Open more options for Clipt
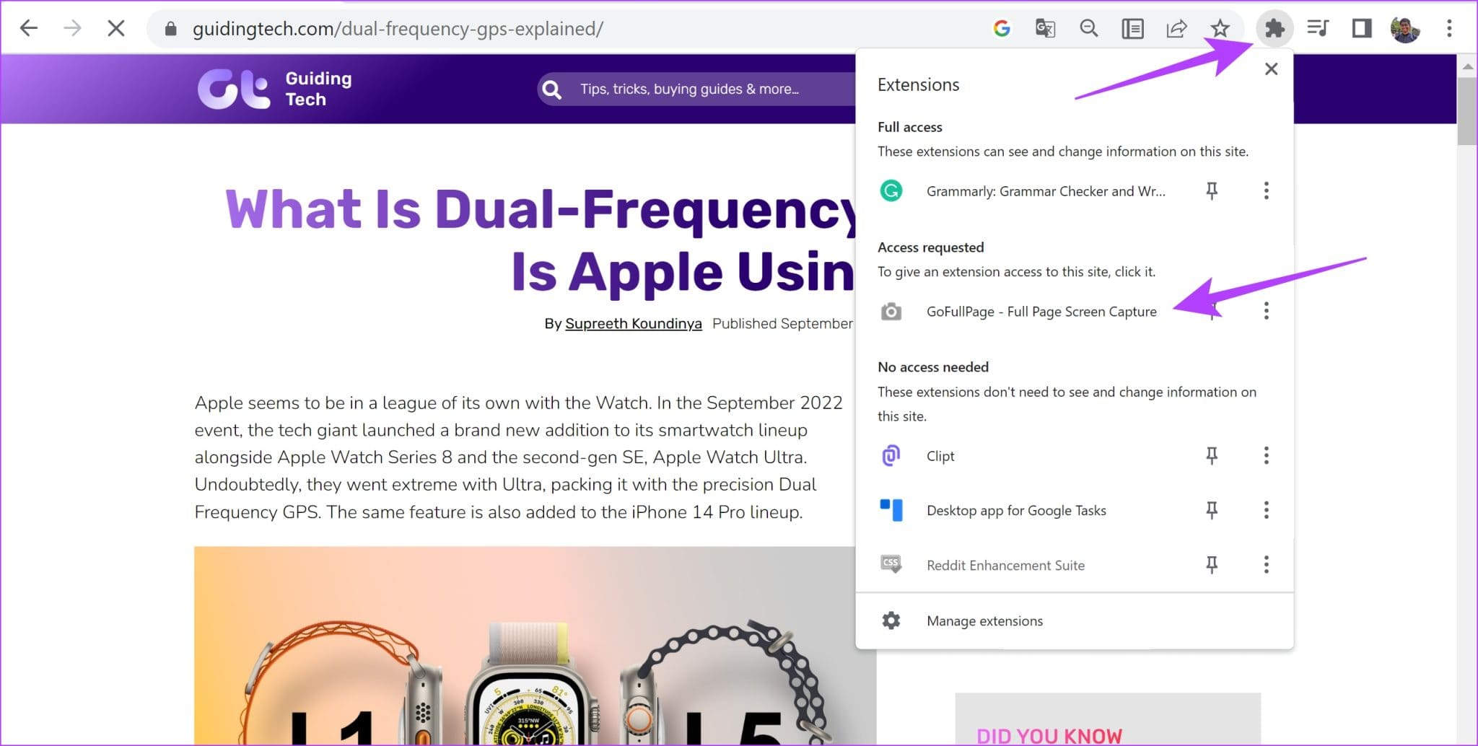The image size is (1478, 746). pyautogui.click(x=1266, y=455)
